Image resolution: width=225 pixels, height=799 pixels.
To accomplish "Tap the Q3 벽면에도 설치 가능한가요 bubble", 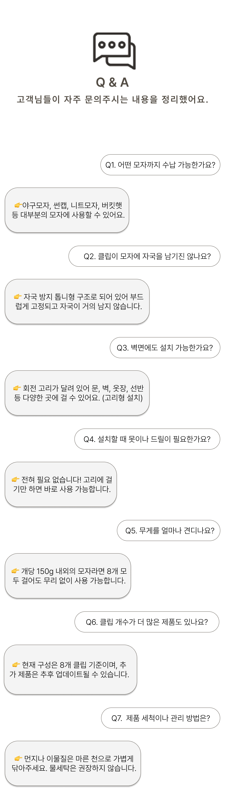I will (x=165, y=348).
